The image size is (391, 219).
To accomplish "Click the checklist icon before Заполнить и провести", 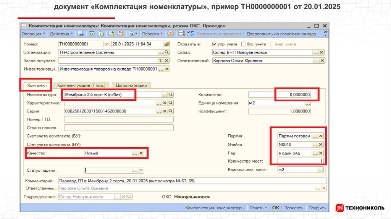I will 191,34.
